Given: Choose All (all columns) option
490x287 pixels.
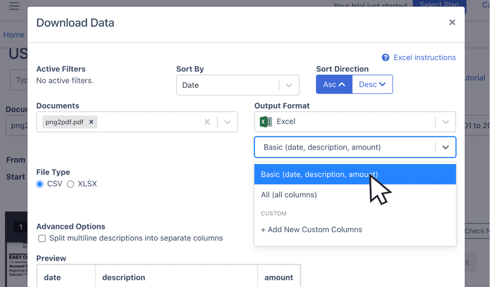Looking at the screenshot, I should coord(355,195).
